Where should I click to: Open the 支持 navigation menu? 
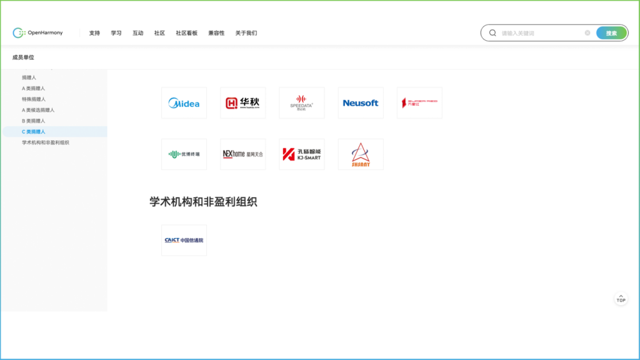point(94,33)
